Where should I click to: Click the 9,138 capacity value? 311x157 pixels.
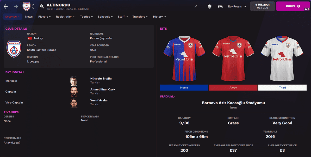(x=184, y=123)
